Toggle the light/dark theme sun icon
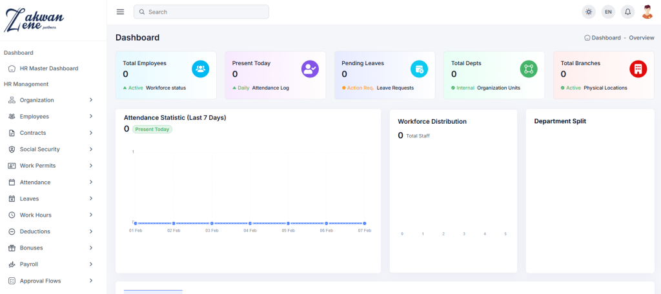This screenshot has height=294, width=661. (x=588, y=12)
